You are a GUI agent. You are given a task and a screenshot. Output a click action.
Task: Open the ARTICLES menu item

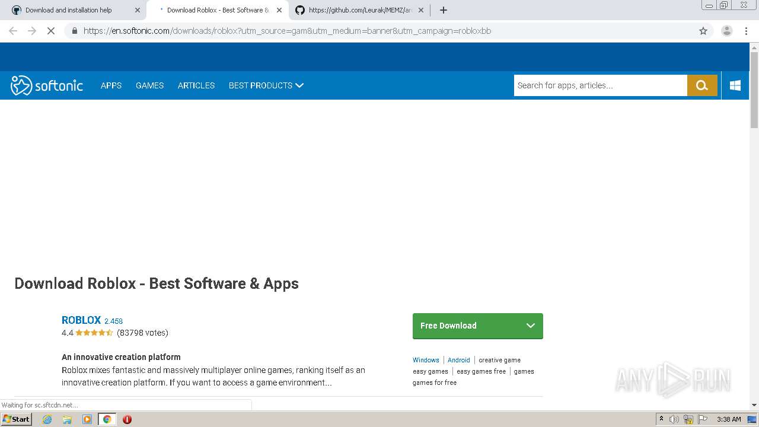pos(196,85)
